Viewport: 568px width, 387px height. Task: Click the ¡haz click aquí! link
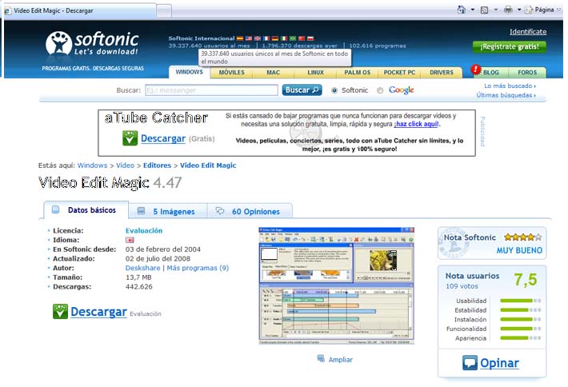pos(416,124)
